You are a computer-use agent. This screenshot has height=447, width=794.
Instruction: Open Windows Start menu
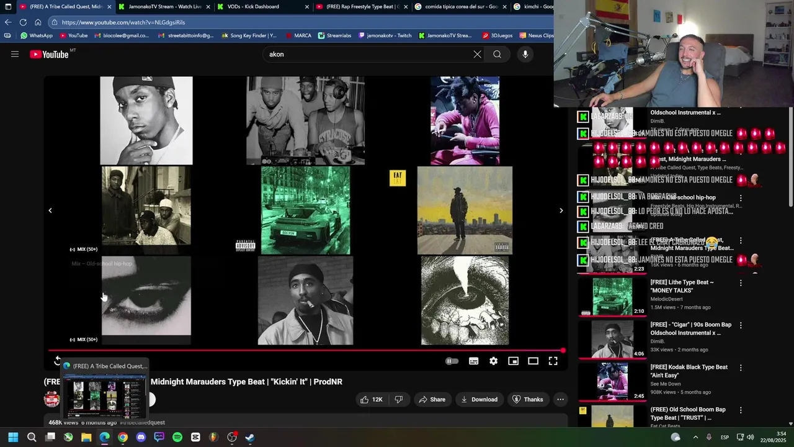[13, 437]
